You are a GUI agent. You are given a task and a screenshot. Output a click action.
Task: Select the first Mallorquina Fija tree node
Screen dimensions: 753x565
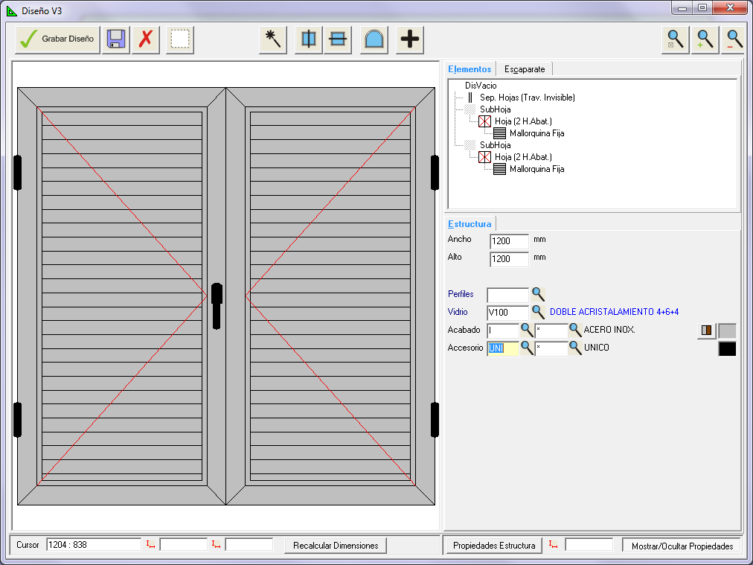coord(536,133)
